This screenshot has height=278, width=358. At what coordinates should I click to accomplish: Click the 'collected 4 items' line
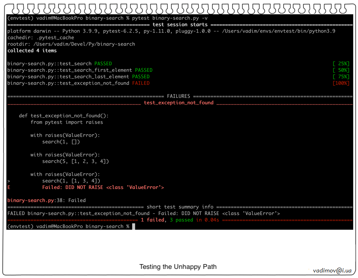pyautogui.click(x=32, y=50)
